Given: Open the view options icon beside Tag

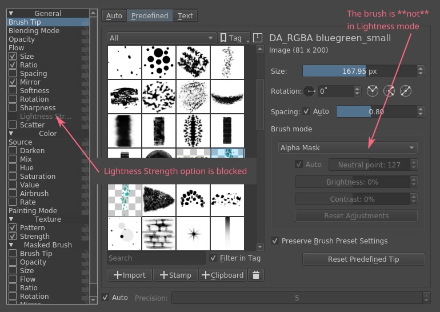Looking at the screenshot, I should click(x=257, y=38).
